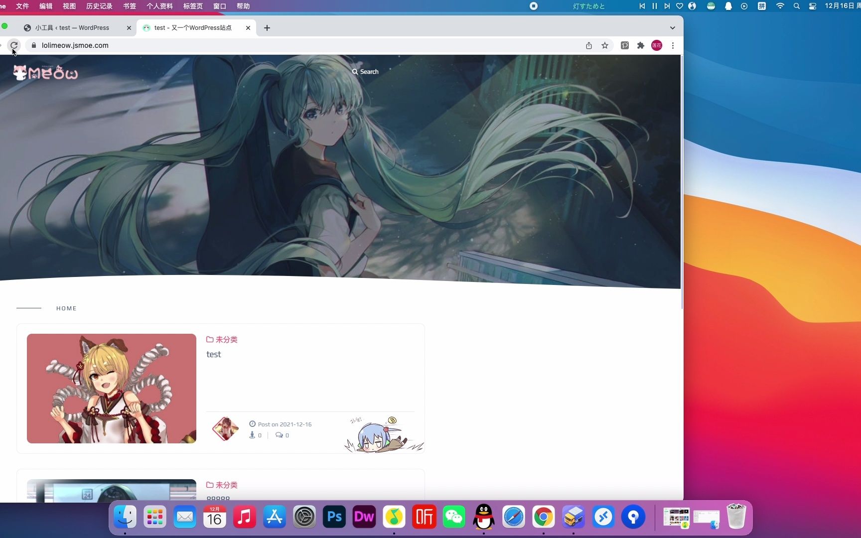The width and height of the screenshot is (861, 538).
Task: Open Chrome's three-dot menu
Action: point(673,45)
